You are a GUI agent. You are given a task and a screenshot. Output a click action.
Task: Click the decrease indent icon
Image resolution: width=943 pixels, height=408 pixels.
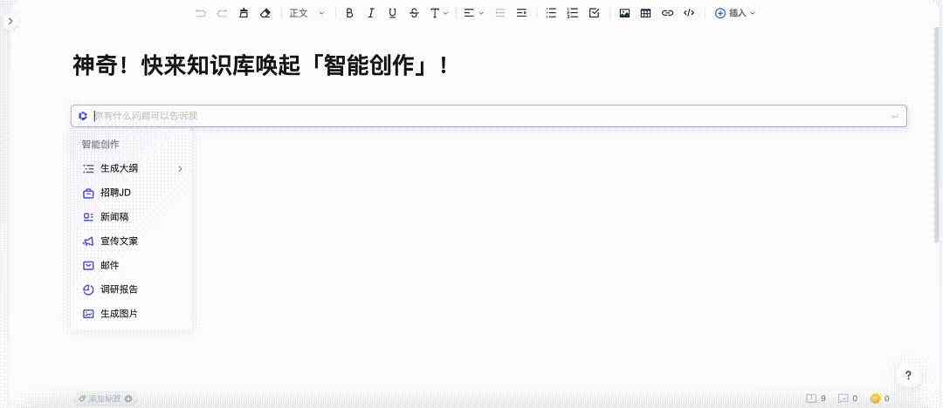coord(499,12)
